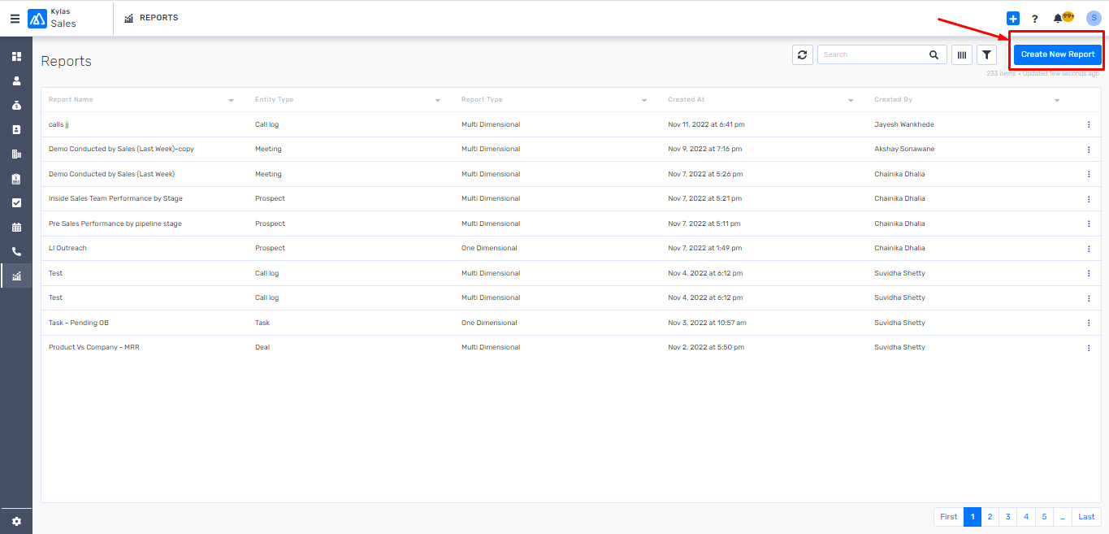Expand the Report Name column dropdown arrow

[x=231, y=100]
